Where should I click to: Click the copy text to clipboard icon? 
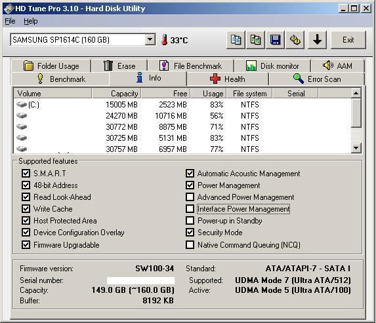click(236, 40)
